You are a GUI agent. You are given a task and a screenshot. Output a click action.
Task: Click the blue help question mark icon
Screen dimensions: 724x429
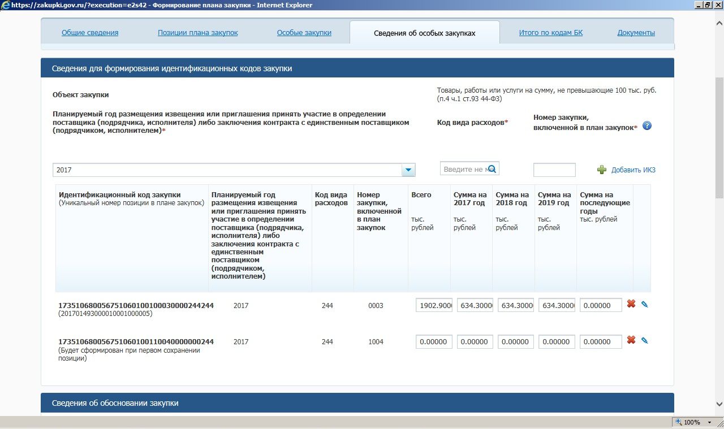click(647, 125)
